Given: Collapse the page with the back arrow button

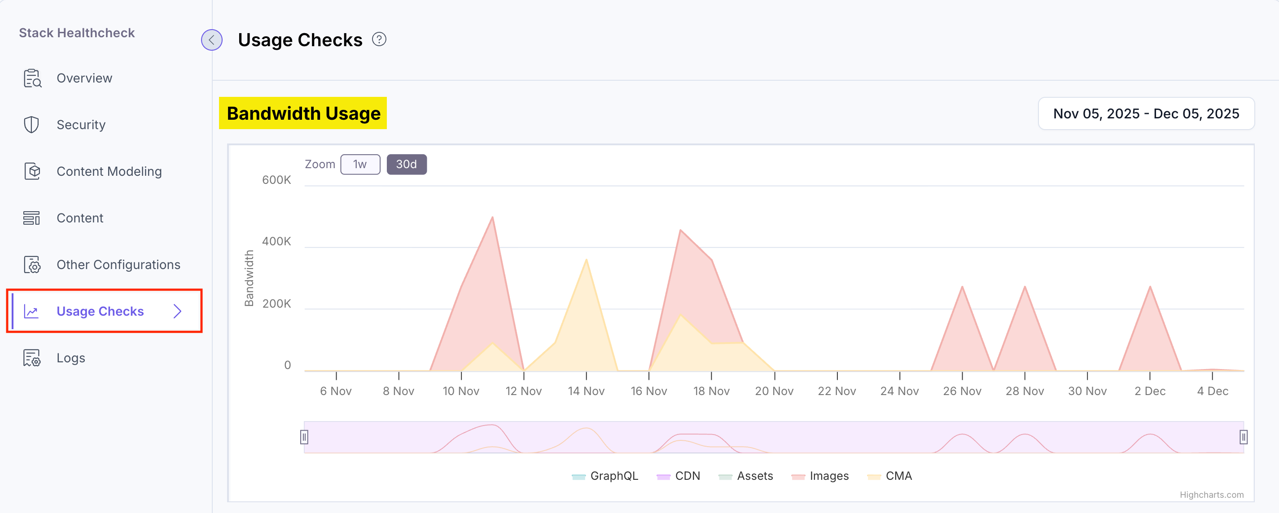Looking at the screenshot, I should (211, 40).
